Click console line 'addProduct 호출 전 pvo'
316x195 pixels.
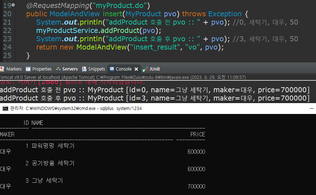(155, 90)
